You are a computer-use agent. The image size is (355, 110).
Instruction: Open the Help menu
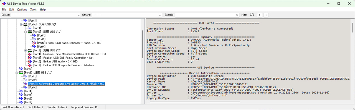pos(43,9)
